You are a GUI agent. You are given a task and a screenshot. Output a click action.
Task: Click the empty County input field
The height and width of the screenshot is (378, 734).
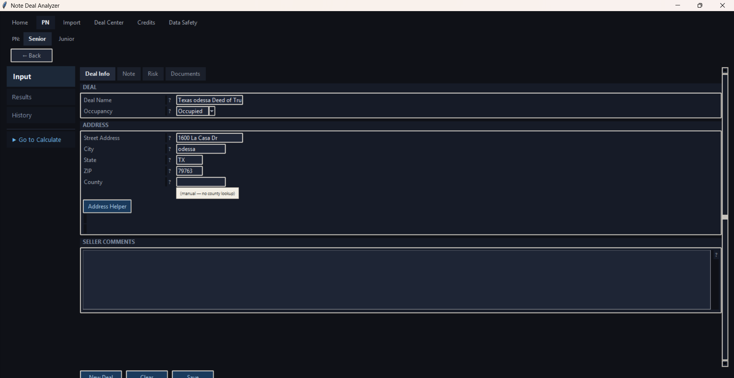(201, 182)
